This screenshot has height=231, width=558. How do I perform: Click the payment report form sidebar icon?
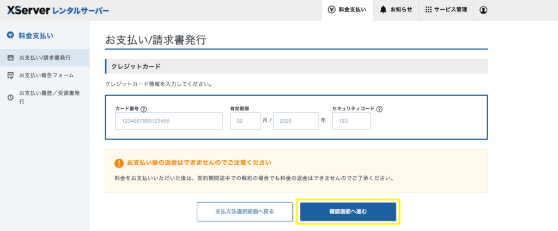tap(10, 75)
